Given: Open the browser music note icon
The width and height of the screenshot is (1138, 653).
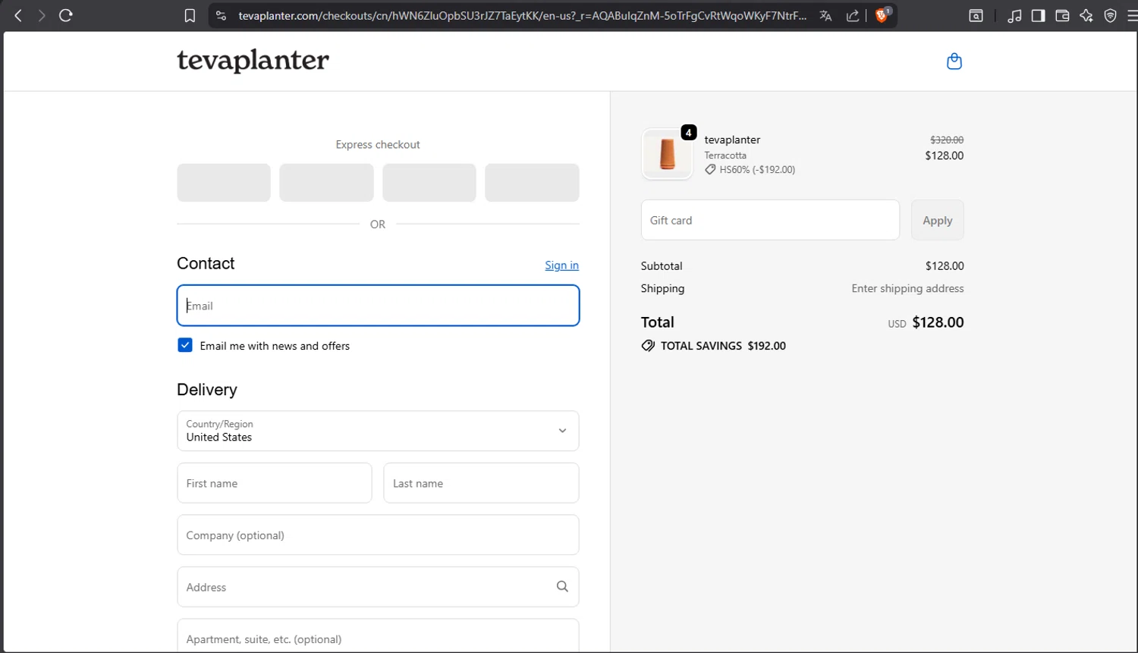Looking at the screenshot, I should (x=1014, y=15).
